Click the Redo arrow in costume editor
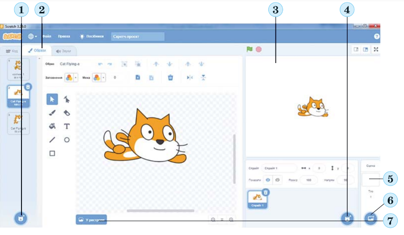 point(110,64)
